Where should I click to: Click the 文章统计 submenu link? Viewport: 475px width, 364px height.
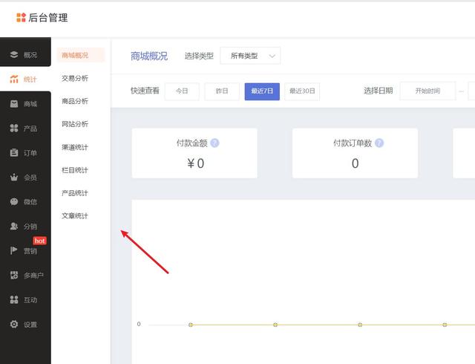click(x=75, y=216)
